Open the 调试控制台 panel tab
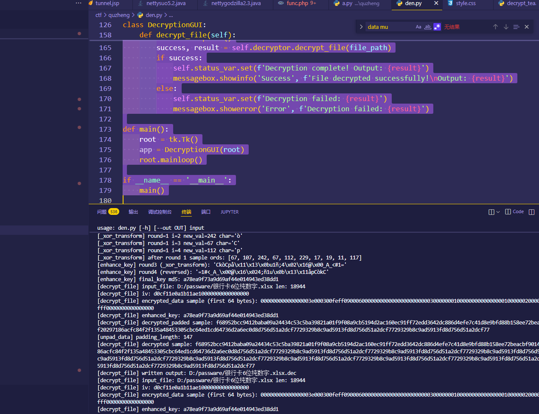This screenshot has width=539, height=414. (160, 212)
